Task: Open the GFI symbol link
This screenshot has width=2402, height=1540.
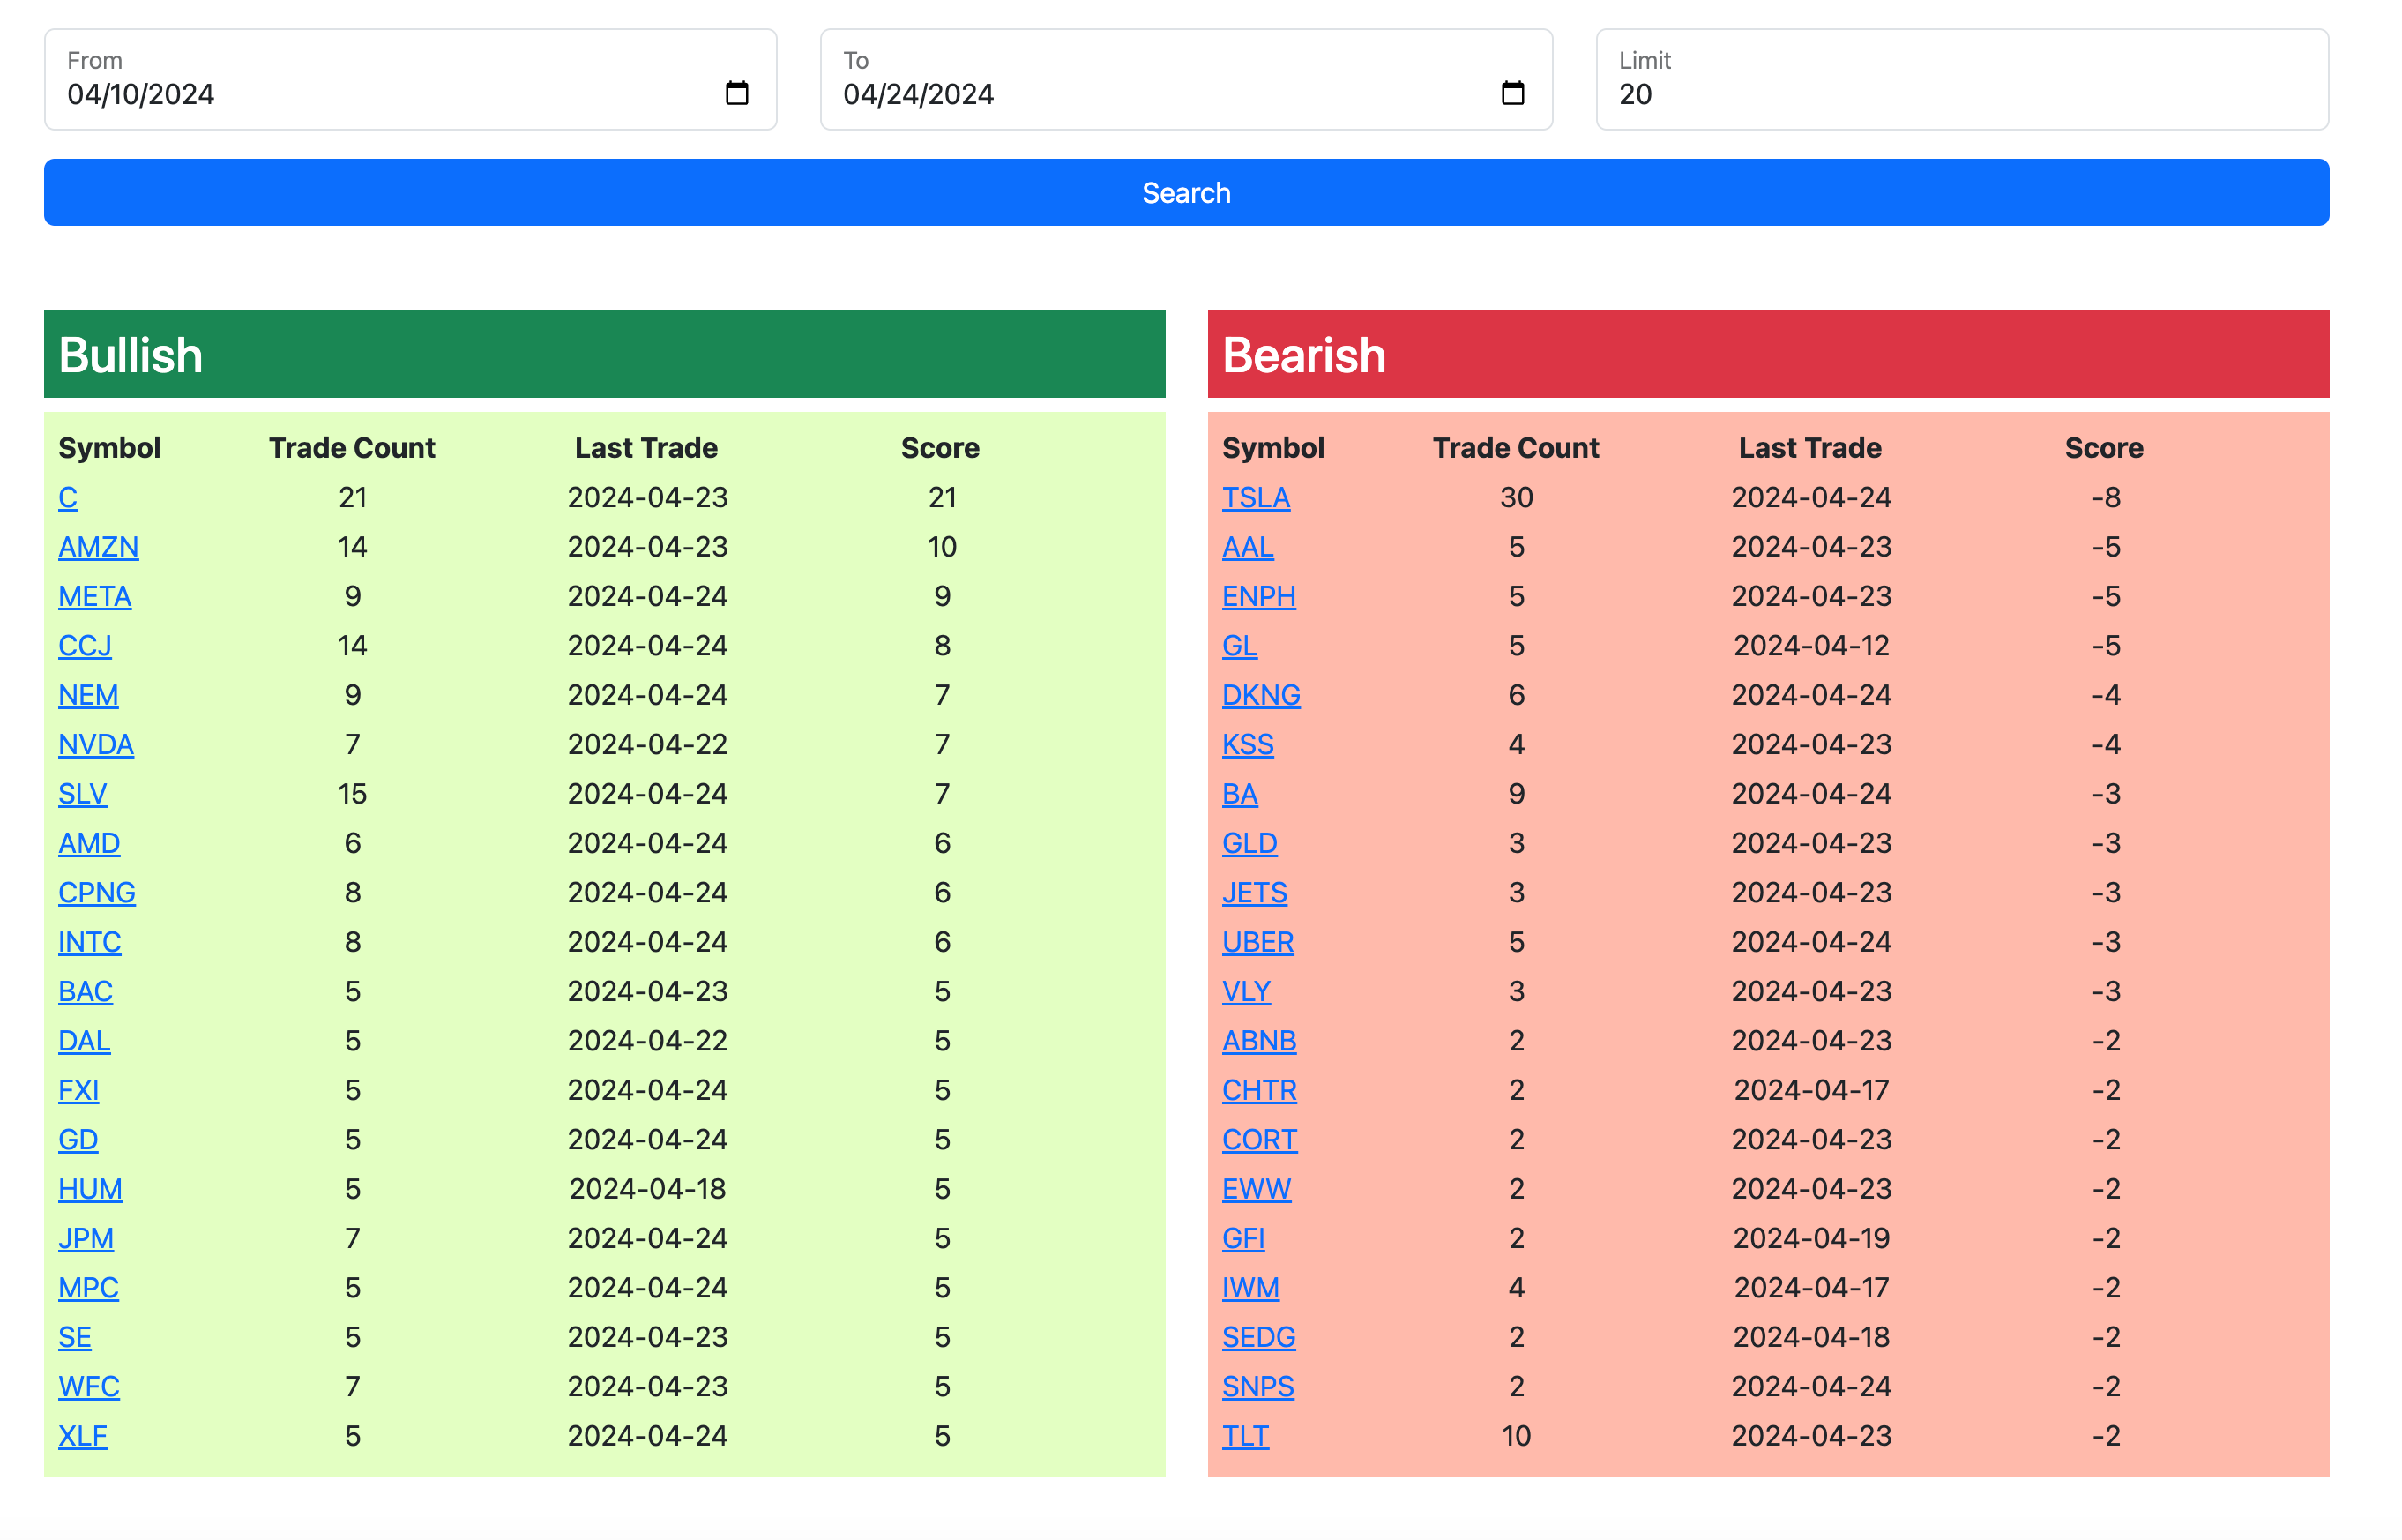Action: click(x=1243, y=1238)
